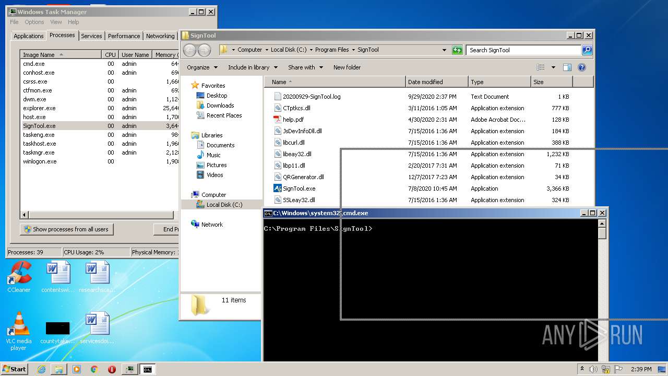
Task: Refresh the SignTool folder address bar
Action: (457, 50)
